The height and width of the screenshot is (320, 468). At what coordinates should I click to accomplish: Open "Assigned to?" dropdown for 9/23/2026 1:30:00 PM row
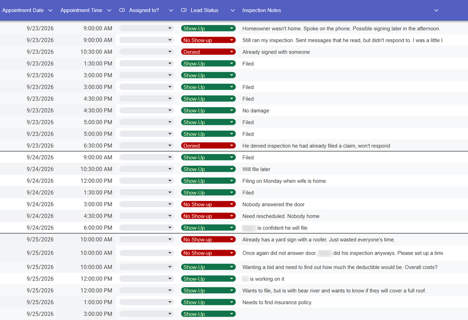pyautogui.click(x=147, y=63)
